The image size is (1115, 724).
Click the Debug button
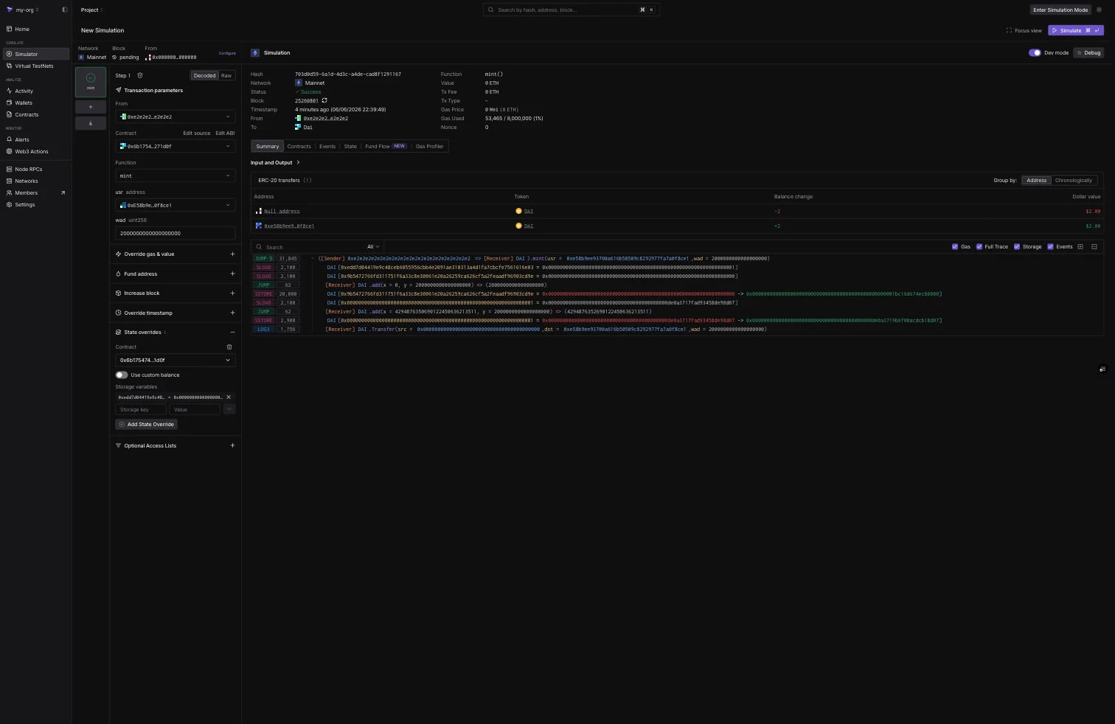click(x=1088, y=52)
